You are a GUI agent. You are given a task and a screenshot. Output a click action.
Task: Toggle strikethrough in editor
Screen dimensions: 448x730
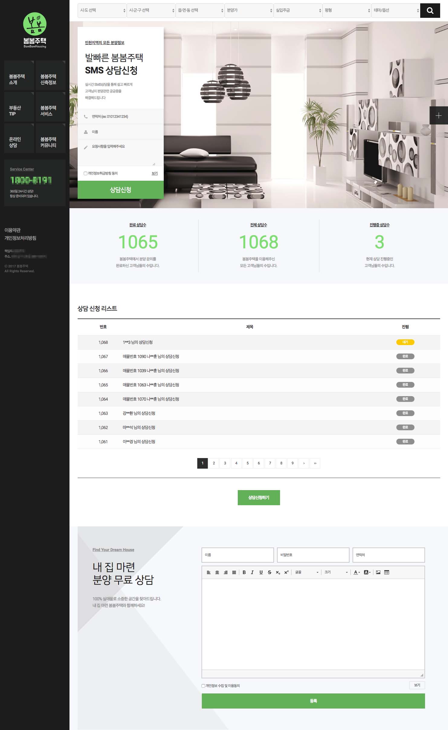click(269, 572)
